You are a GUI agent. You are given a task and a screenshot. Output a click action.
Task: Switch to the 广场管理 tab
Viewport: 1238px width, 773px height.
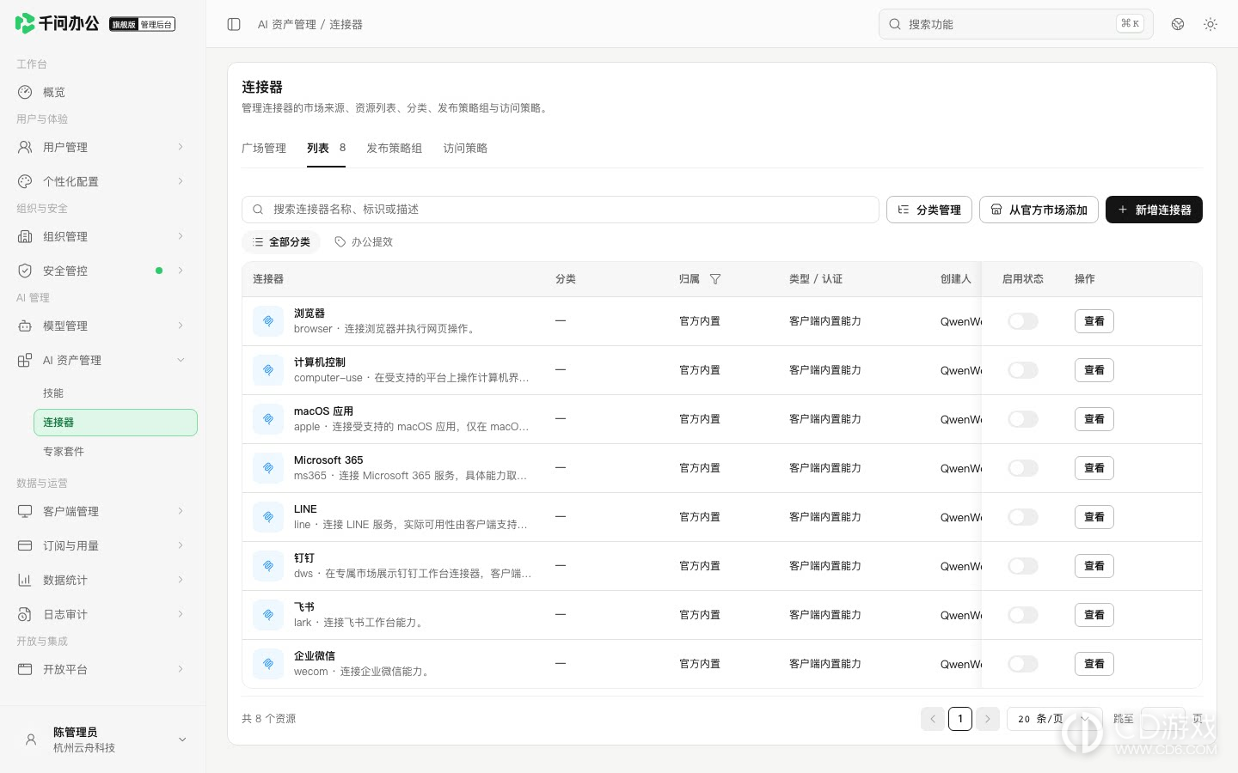[264, 148]
